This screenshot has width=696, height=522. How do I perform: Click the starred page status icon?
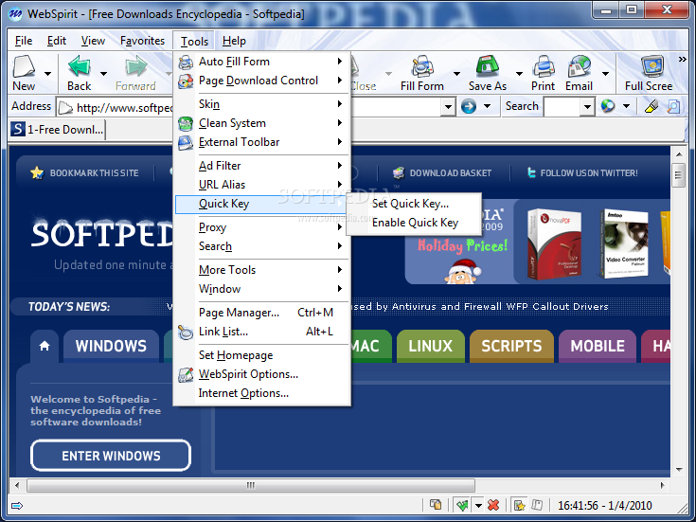tap(519, 505)
